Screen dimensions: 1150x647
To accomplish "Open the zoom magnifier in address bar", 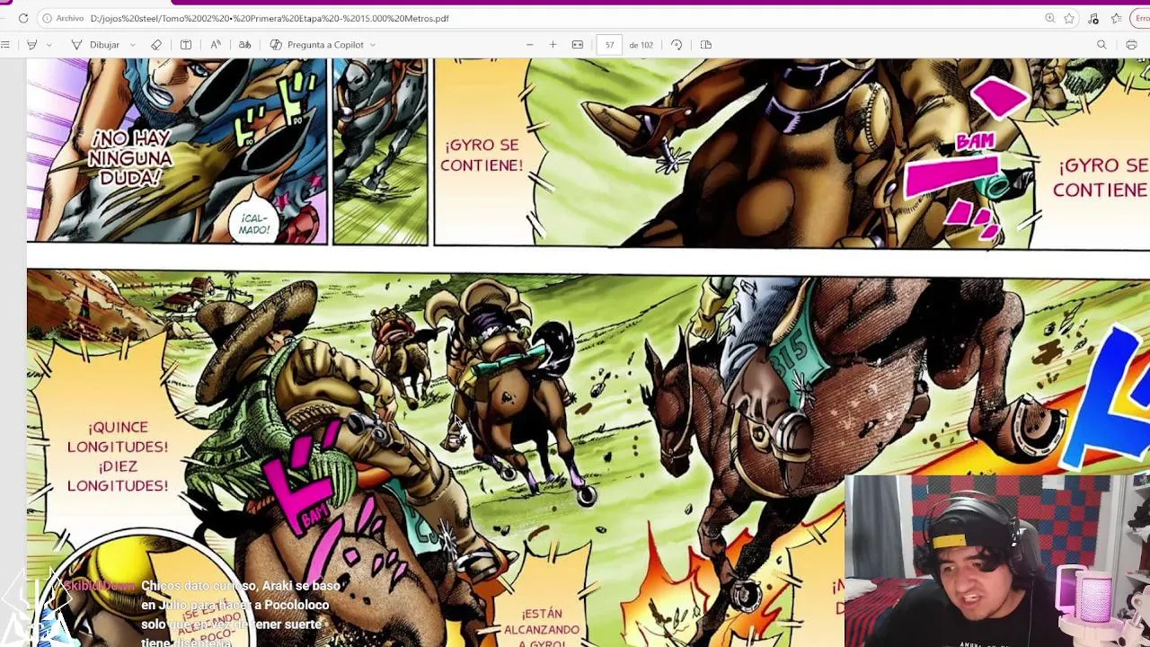I will coord(1049,18).
